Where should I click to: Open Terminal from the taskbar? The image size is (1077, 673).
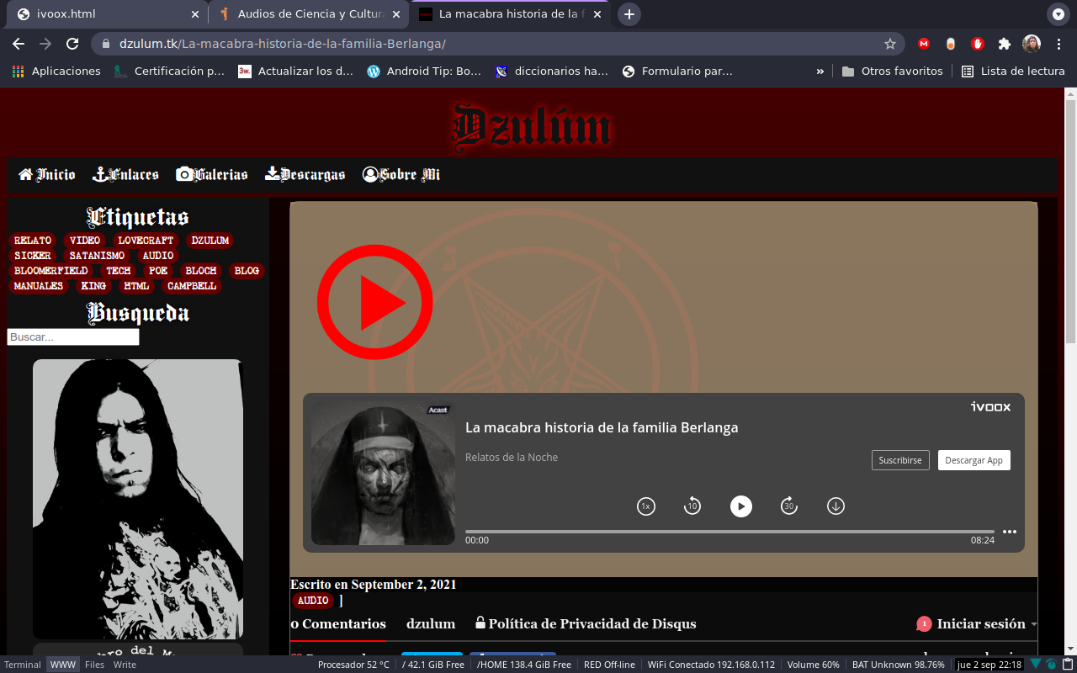click(x=23, y=664)
